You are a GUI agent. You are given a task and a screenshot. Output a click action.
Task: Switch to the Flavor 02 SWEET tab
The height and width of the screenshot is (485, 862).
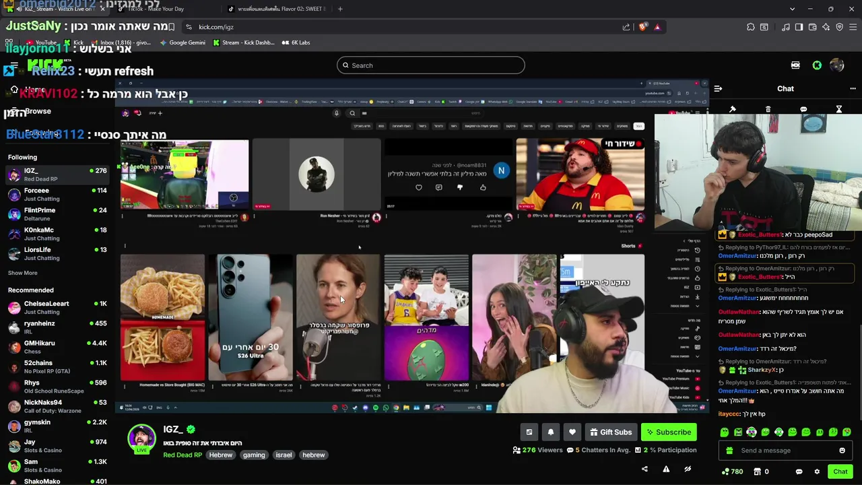click(x=277, y=9)
